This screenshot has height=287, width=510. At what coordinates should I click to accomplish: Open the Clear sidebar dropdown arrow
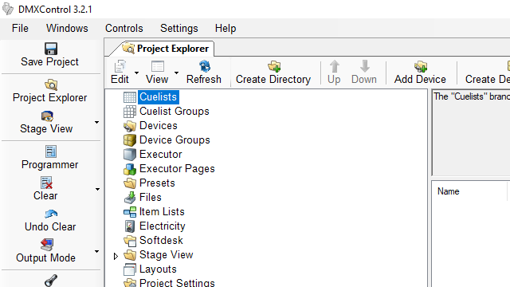(x=97, y=190)
